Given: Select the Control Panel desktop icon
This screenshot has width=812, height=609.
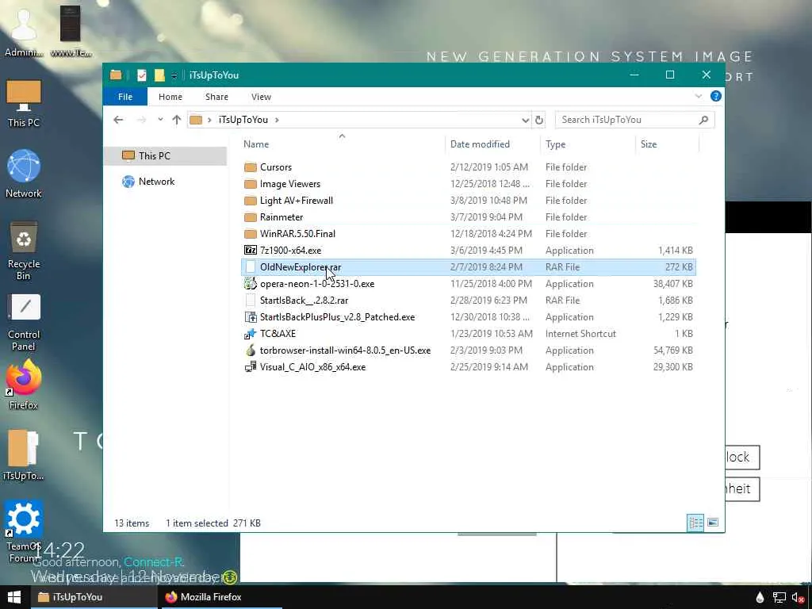Looking at the screenshot, I should (23, 322).
